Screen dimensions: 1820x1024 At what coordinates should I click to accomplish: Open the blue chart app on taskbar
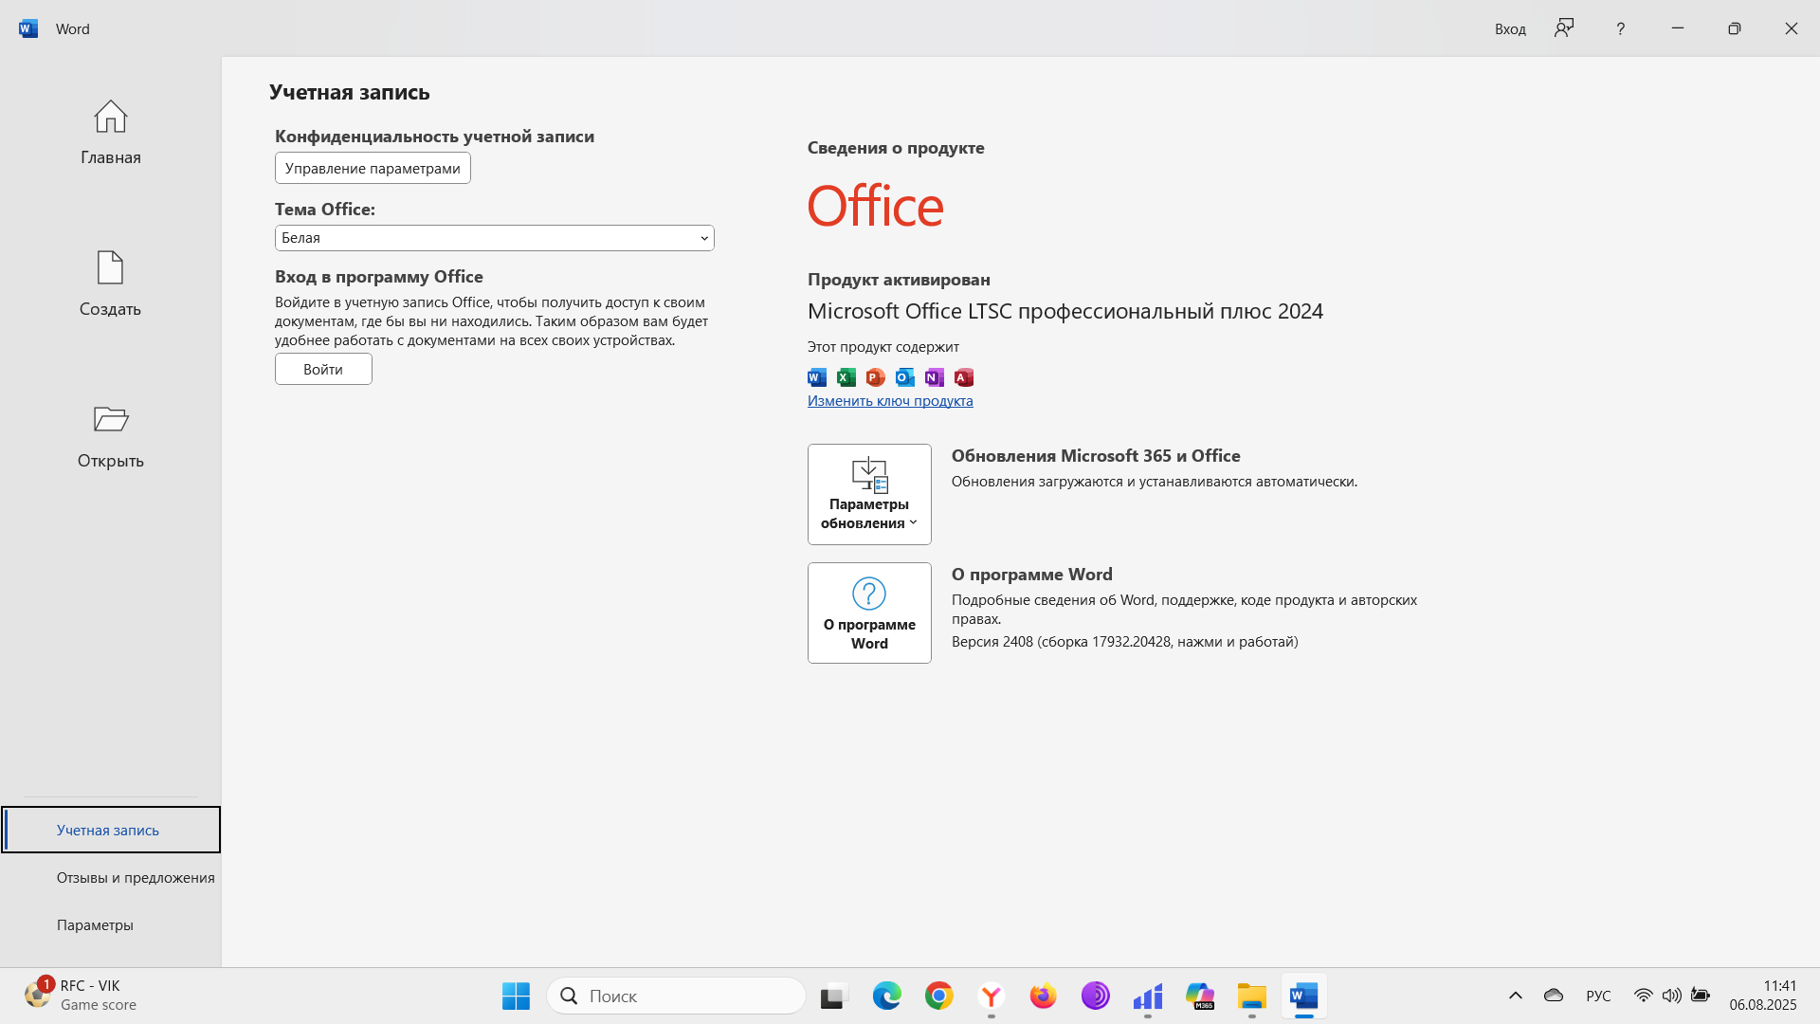click(x=1147, y=996)
